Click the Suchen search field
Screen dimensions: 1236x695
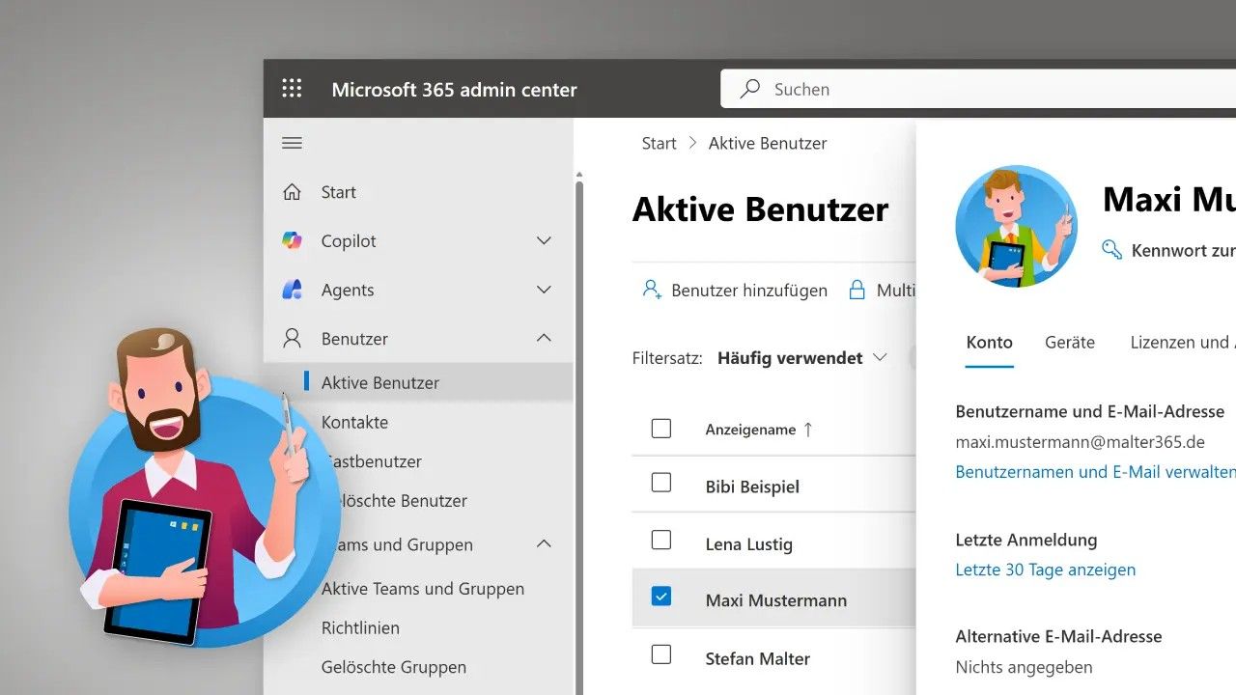[966, 90]
